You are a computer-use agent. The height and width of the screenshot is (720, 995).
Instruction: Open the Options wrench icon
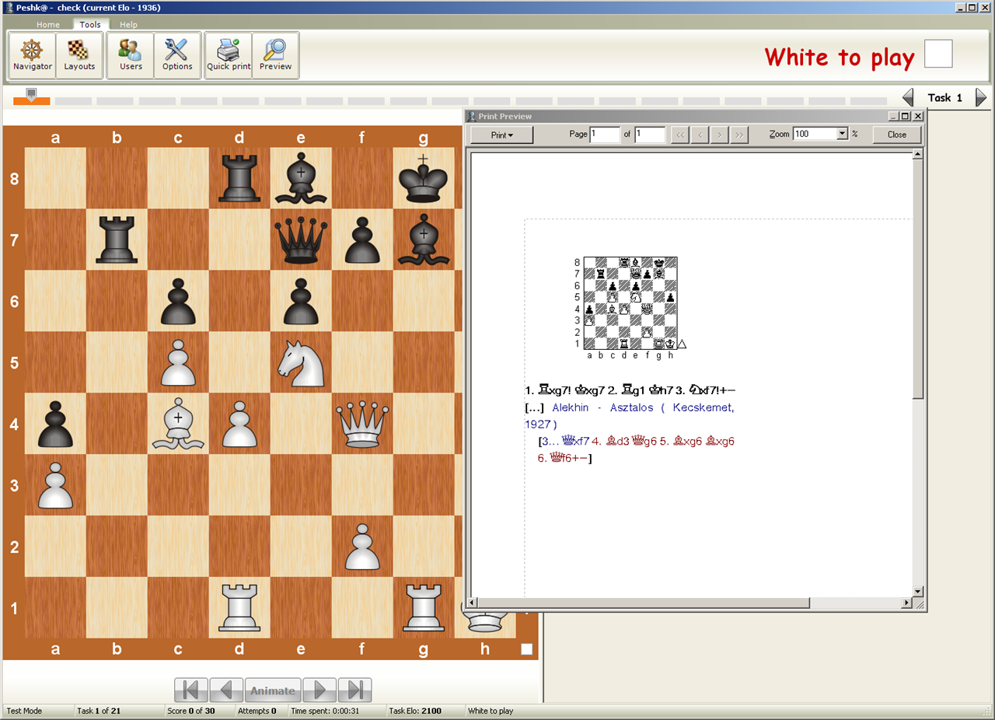[177, 55]
